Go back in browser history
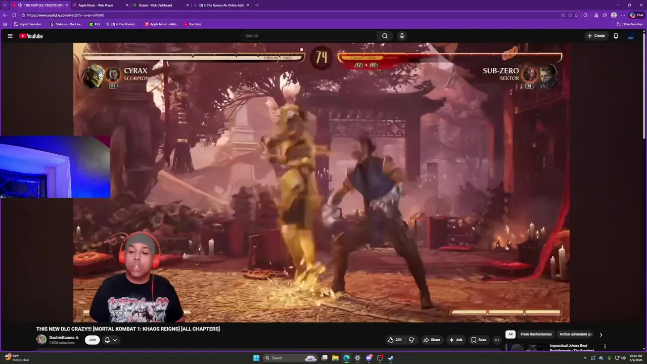 pos(5,15)
